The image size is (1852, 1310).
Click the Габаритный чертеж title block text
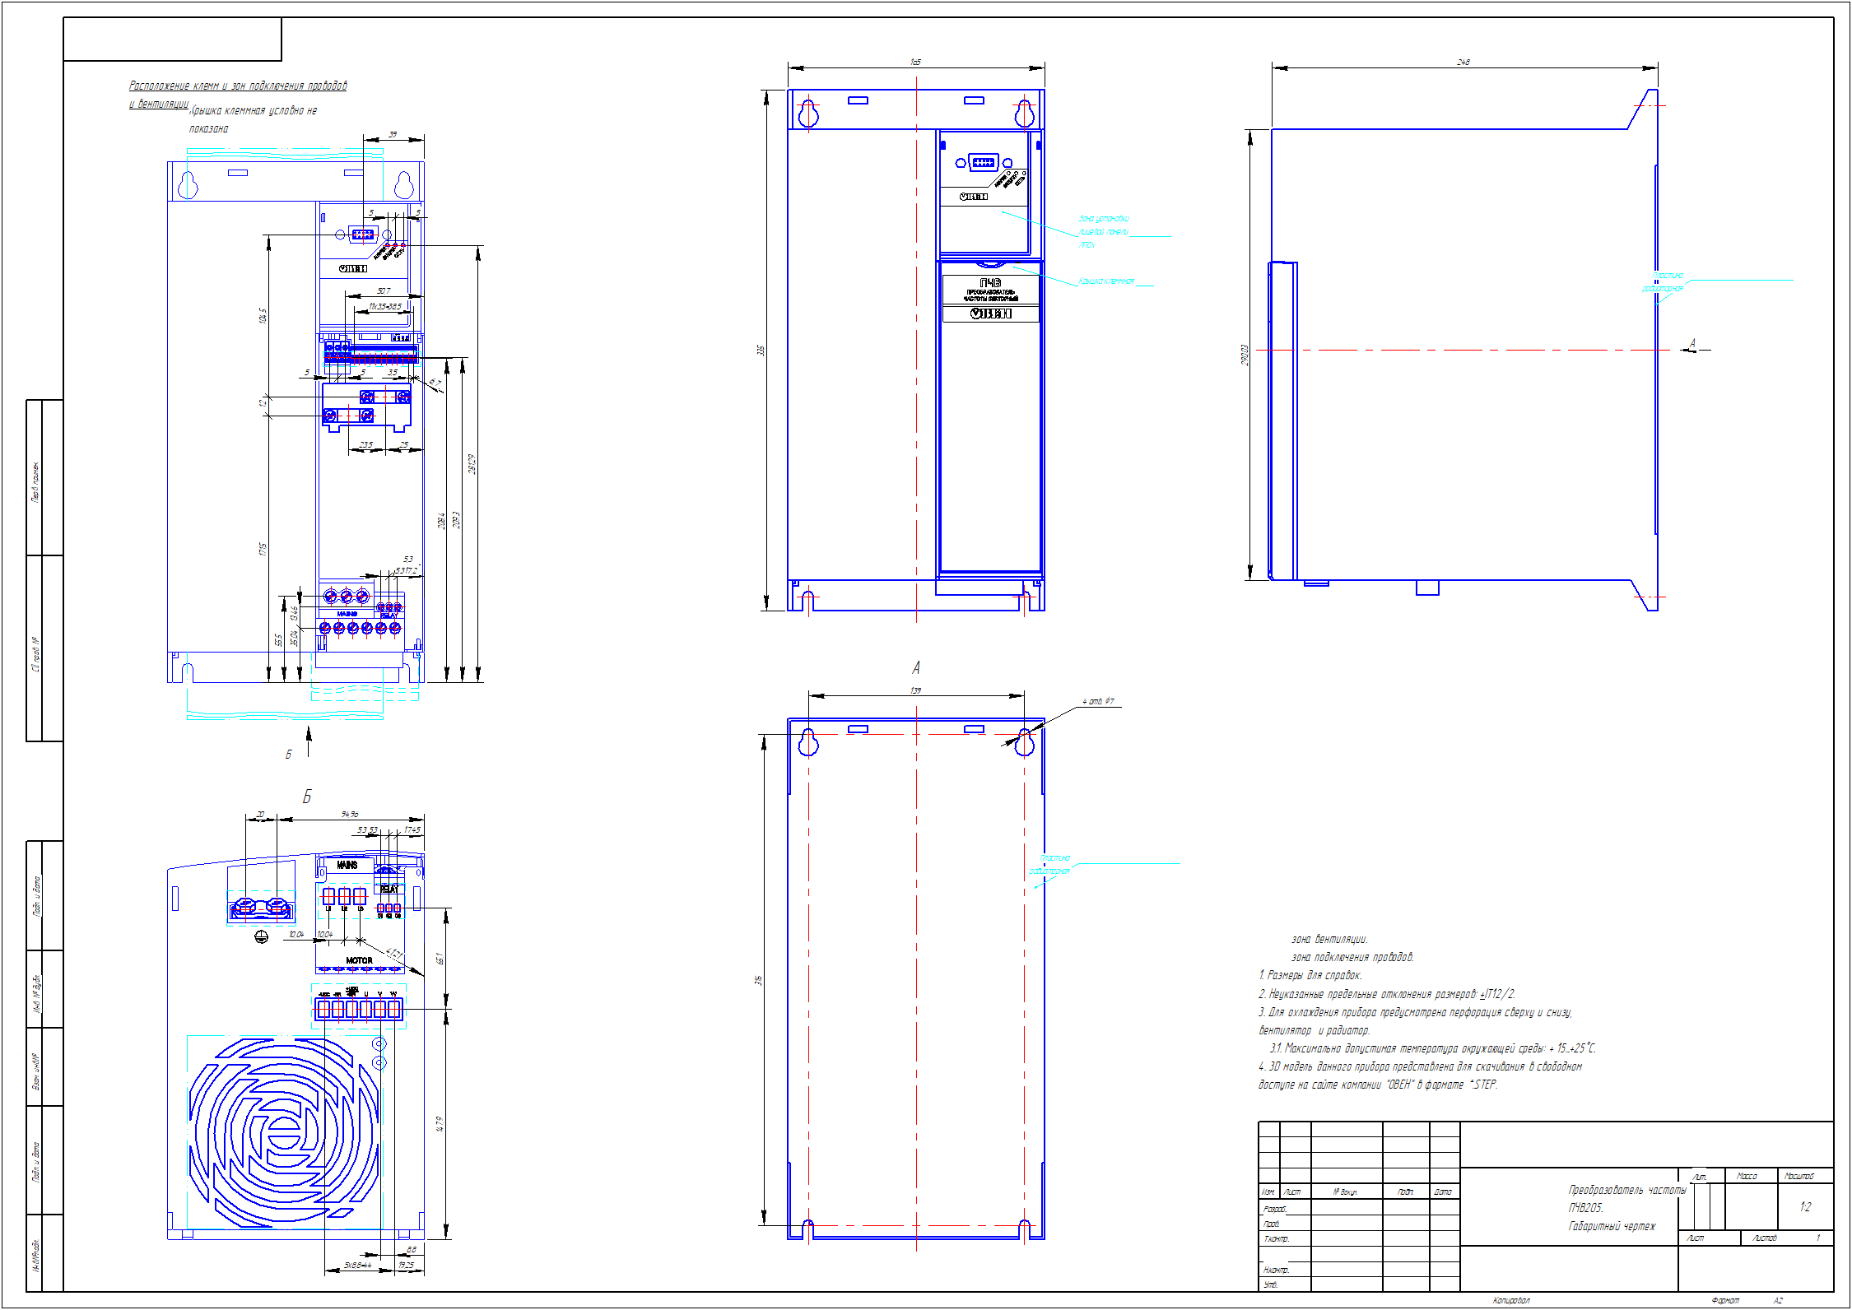(1611, 1226)
